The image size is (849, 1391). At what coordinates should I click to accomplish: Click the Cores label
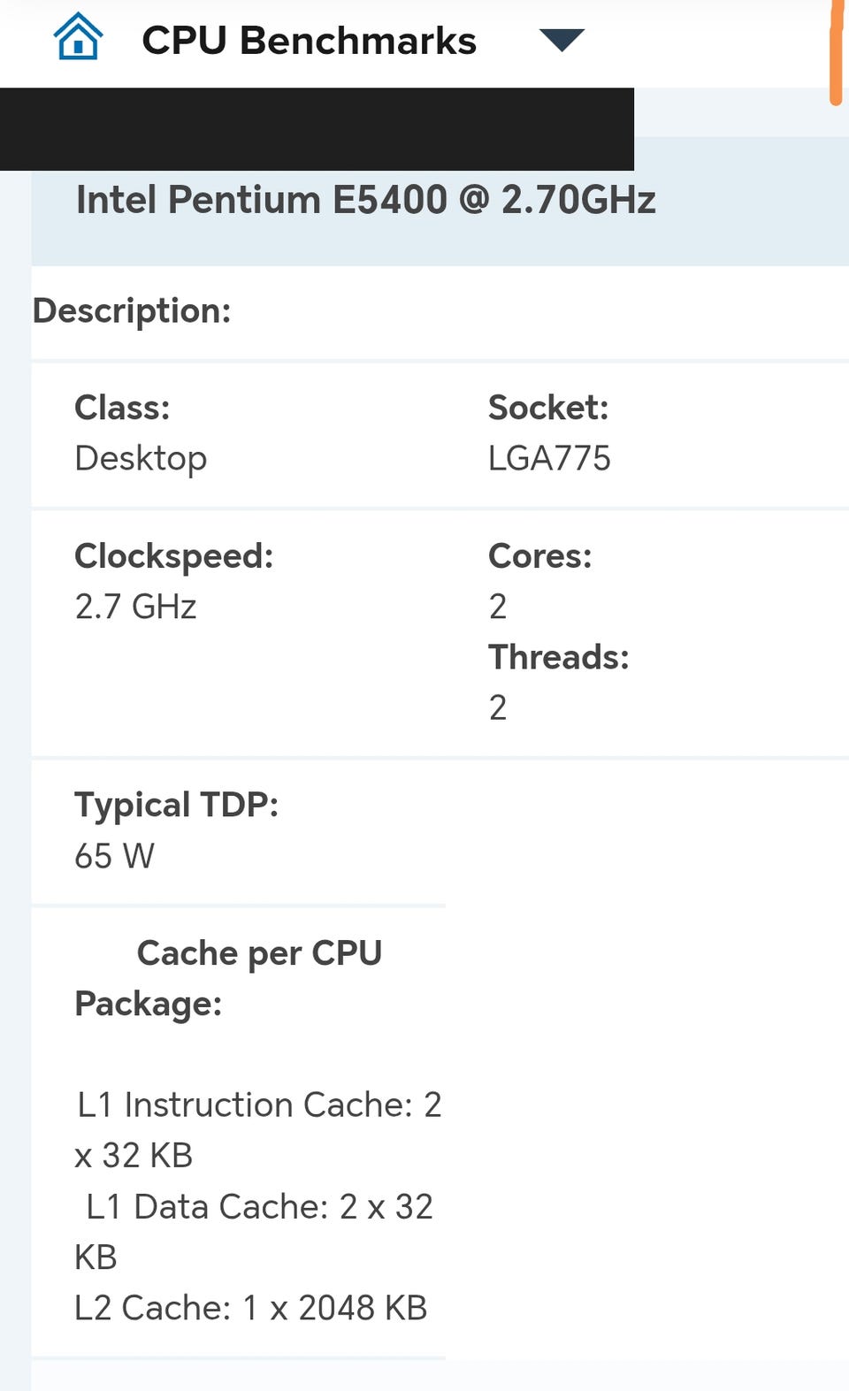(x=539, y=556)
